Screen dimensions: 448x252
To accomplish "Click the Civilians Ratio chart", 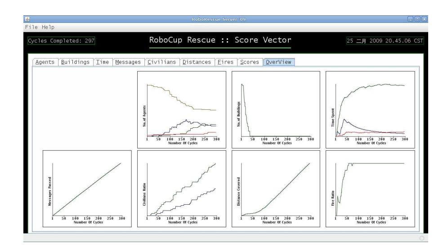I will [182, 189].
